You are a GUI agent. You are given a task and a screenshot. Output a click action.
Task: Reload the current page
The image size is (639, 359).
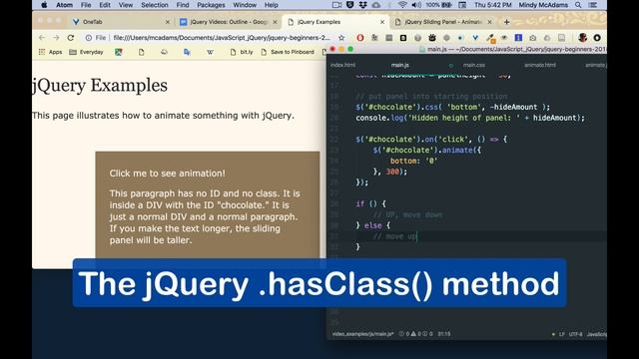tap(71, 38)
